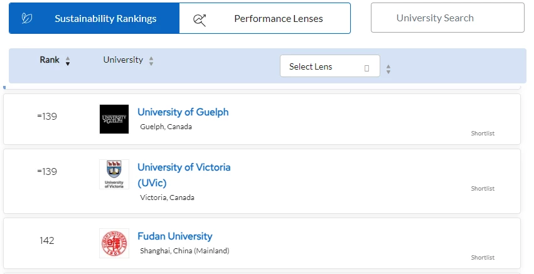Click the sort arrows beside Select Lens
Image resolution: width=534 pixels, height=274 pixels.
[388, 69]
